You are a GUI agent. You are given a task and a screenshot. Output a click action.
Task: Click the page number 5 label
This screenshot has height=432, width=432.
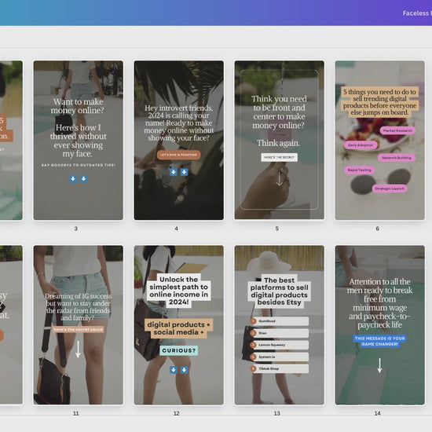277,229
